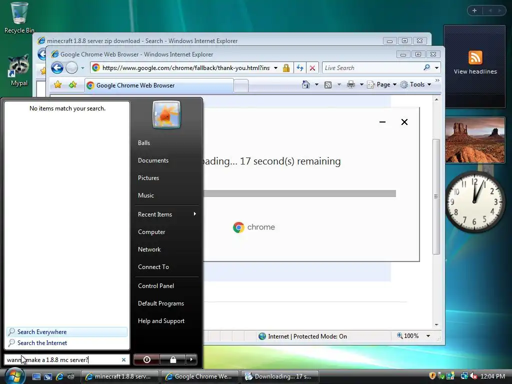Expand the zoom level dropdown arrow

click(x=428, y=336)
